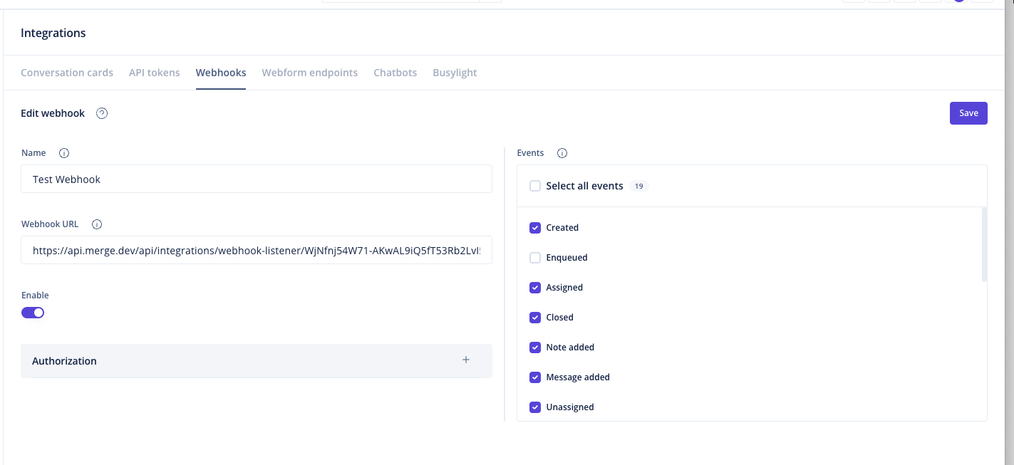Click the info icon next to Events
This screenshot has width=1014, height=465.
click(562, 153)
